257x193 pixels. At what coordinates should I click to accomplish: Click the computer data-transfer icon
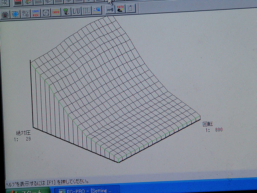tap(97, 10)
